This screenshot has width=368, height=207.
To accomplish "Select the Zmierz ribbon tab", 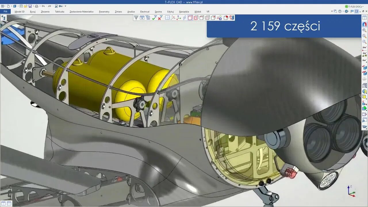I will tap(118, 12).
